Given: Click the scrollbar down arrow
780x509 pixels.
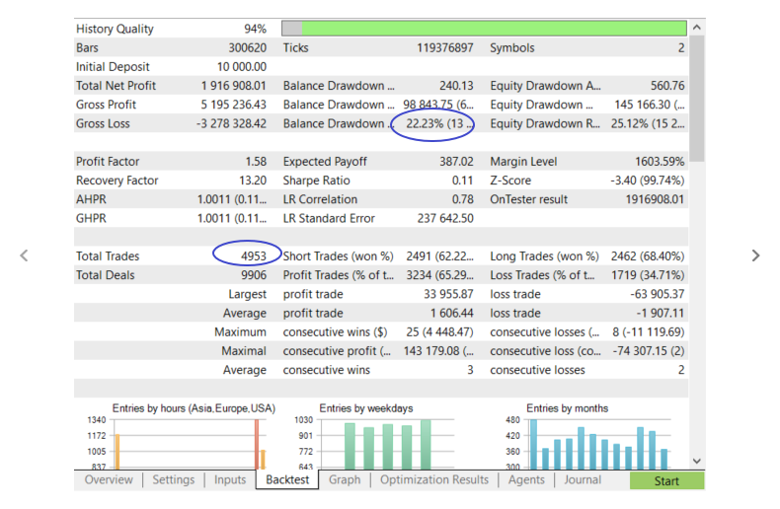Looking at the screenshot, I should point(697,461).
